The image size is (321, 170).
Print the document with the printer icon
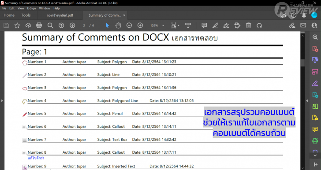39,26
